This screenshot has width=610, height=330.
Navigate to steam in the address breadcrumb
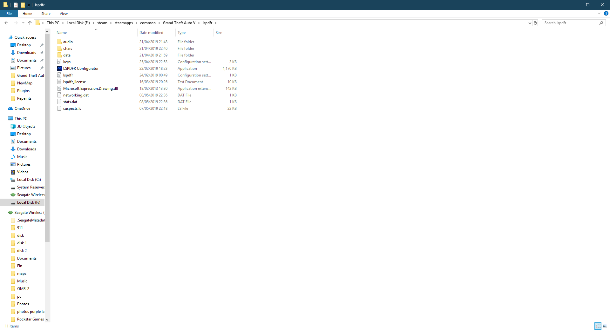[x=102, y=23]
